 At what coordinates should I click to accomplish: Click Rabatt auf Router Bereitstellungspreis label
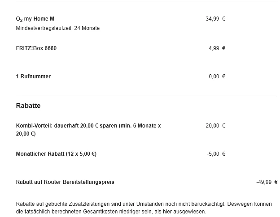[65, 182]
